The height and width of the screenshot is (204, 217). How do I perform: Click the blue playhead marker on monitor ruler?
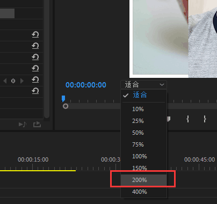click(x=63, y=99)
